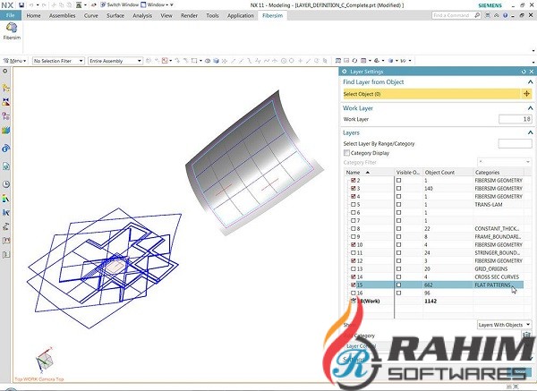Switch to the Assemblies tab
Viewport: 537px width, 391px height.
[x=63, y=15]
